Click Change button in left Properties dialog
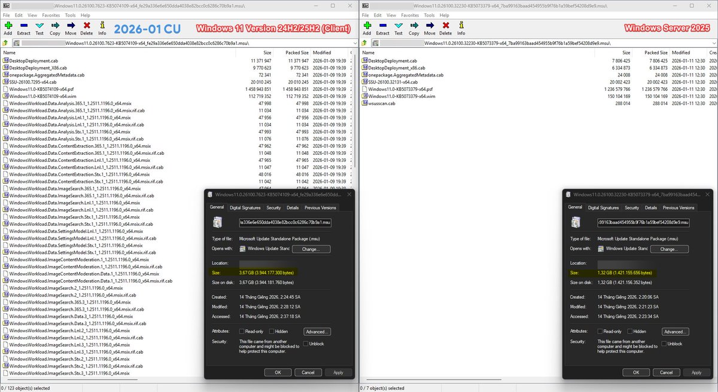 [x=311, y=249]
